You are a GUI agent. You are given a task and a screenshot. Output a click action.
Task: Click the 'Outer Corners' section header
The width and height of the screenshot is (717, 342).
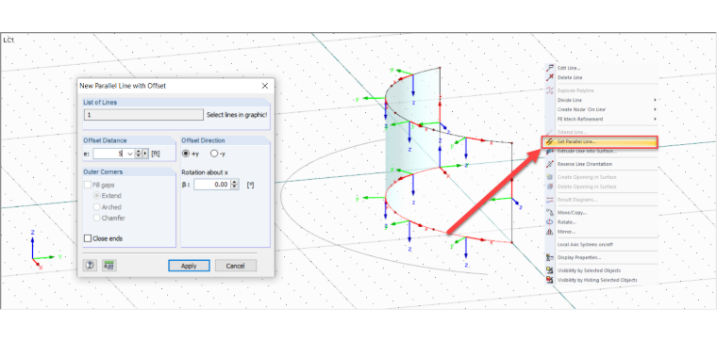103,172
